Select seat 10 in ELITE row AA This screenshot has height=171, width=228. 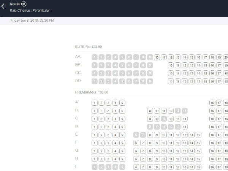157,57
